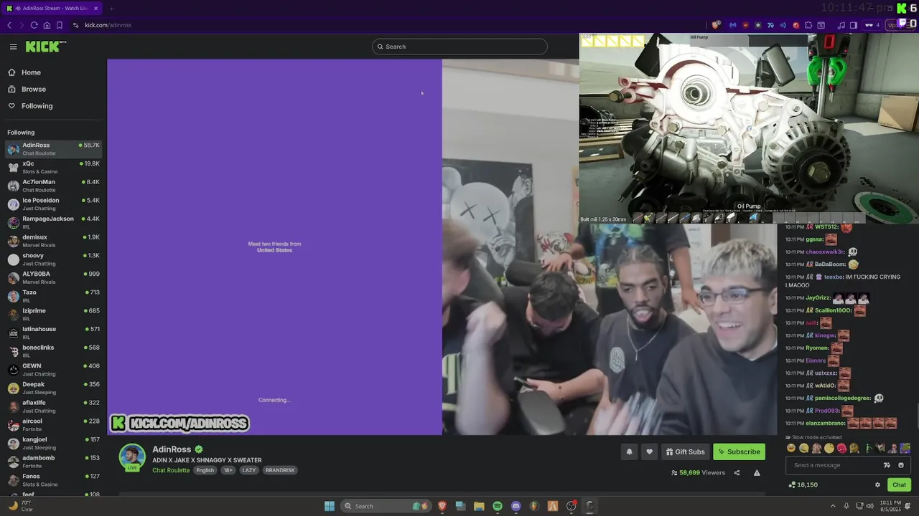Click Windows Start button
The image size is (919, 516).
pyautogui.click(x=329, y=506)
